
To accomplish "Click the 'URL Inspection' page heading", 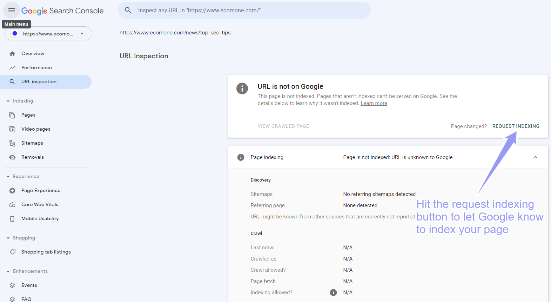I will pyautogui.click(x=144, y=56).
